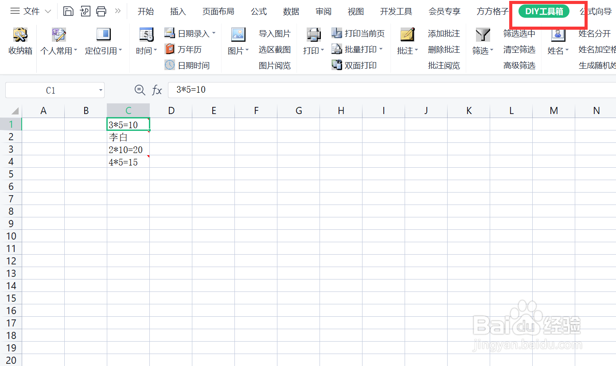
Task: Switch to the 插入 tab
Action: click(x=178, y=12)
